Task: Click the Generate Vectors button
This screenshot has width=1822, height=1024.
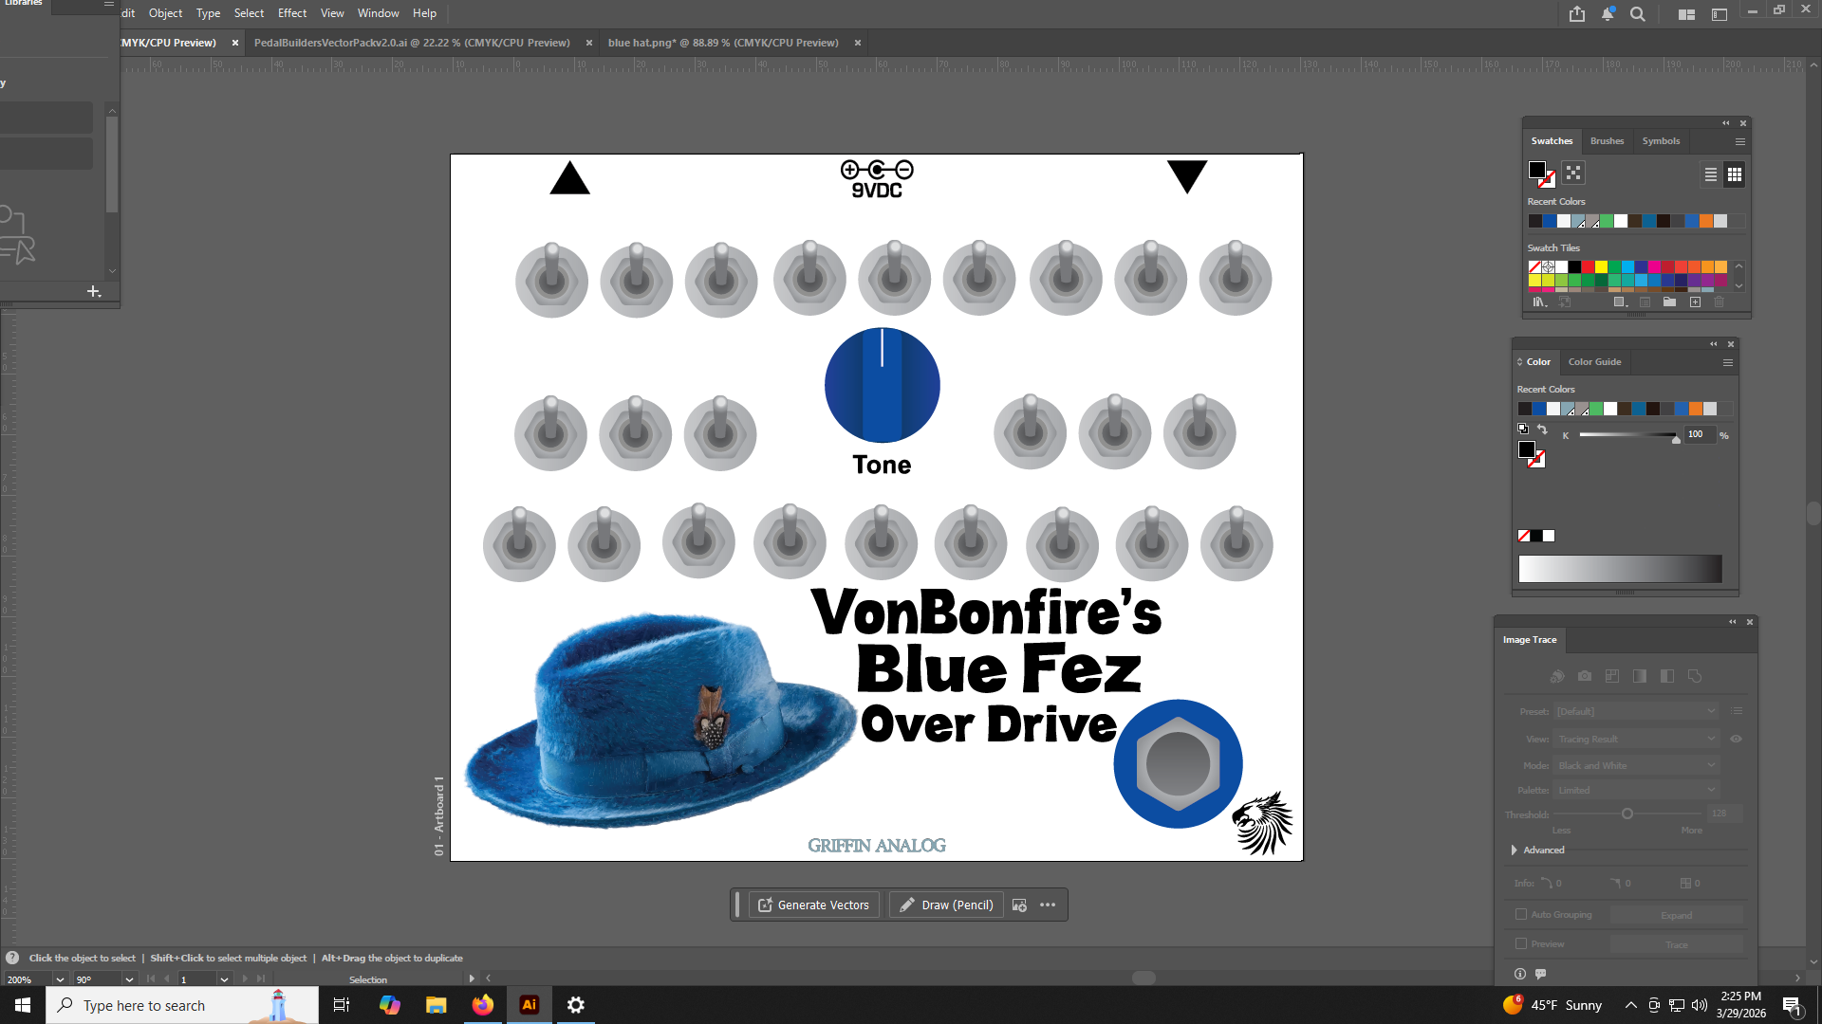Action: [814, 905]
